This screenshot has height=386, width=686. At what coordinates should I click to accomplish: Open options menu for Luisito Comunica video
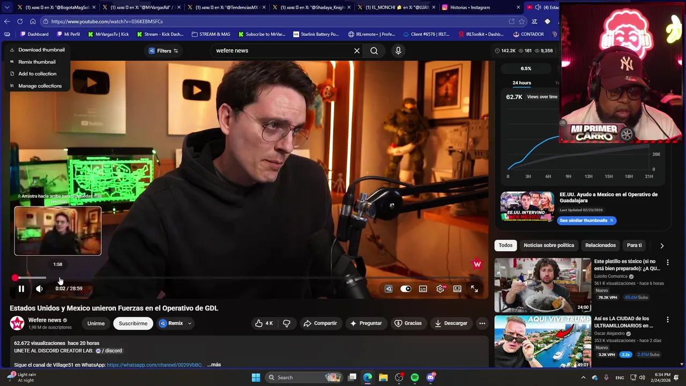(667, 263)
